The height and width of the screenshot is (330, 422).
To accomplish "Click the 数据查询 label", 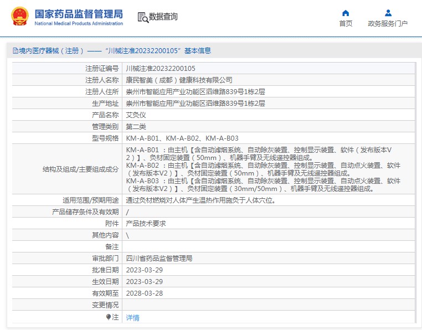I will coord(163,17).
